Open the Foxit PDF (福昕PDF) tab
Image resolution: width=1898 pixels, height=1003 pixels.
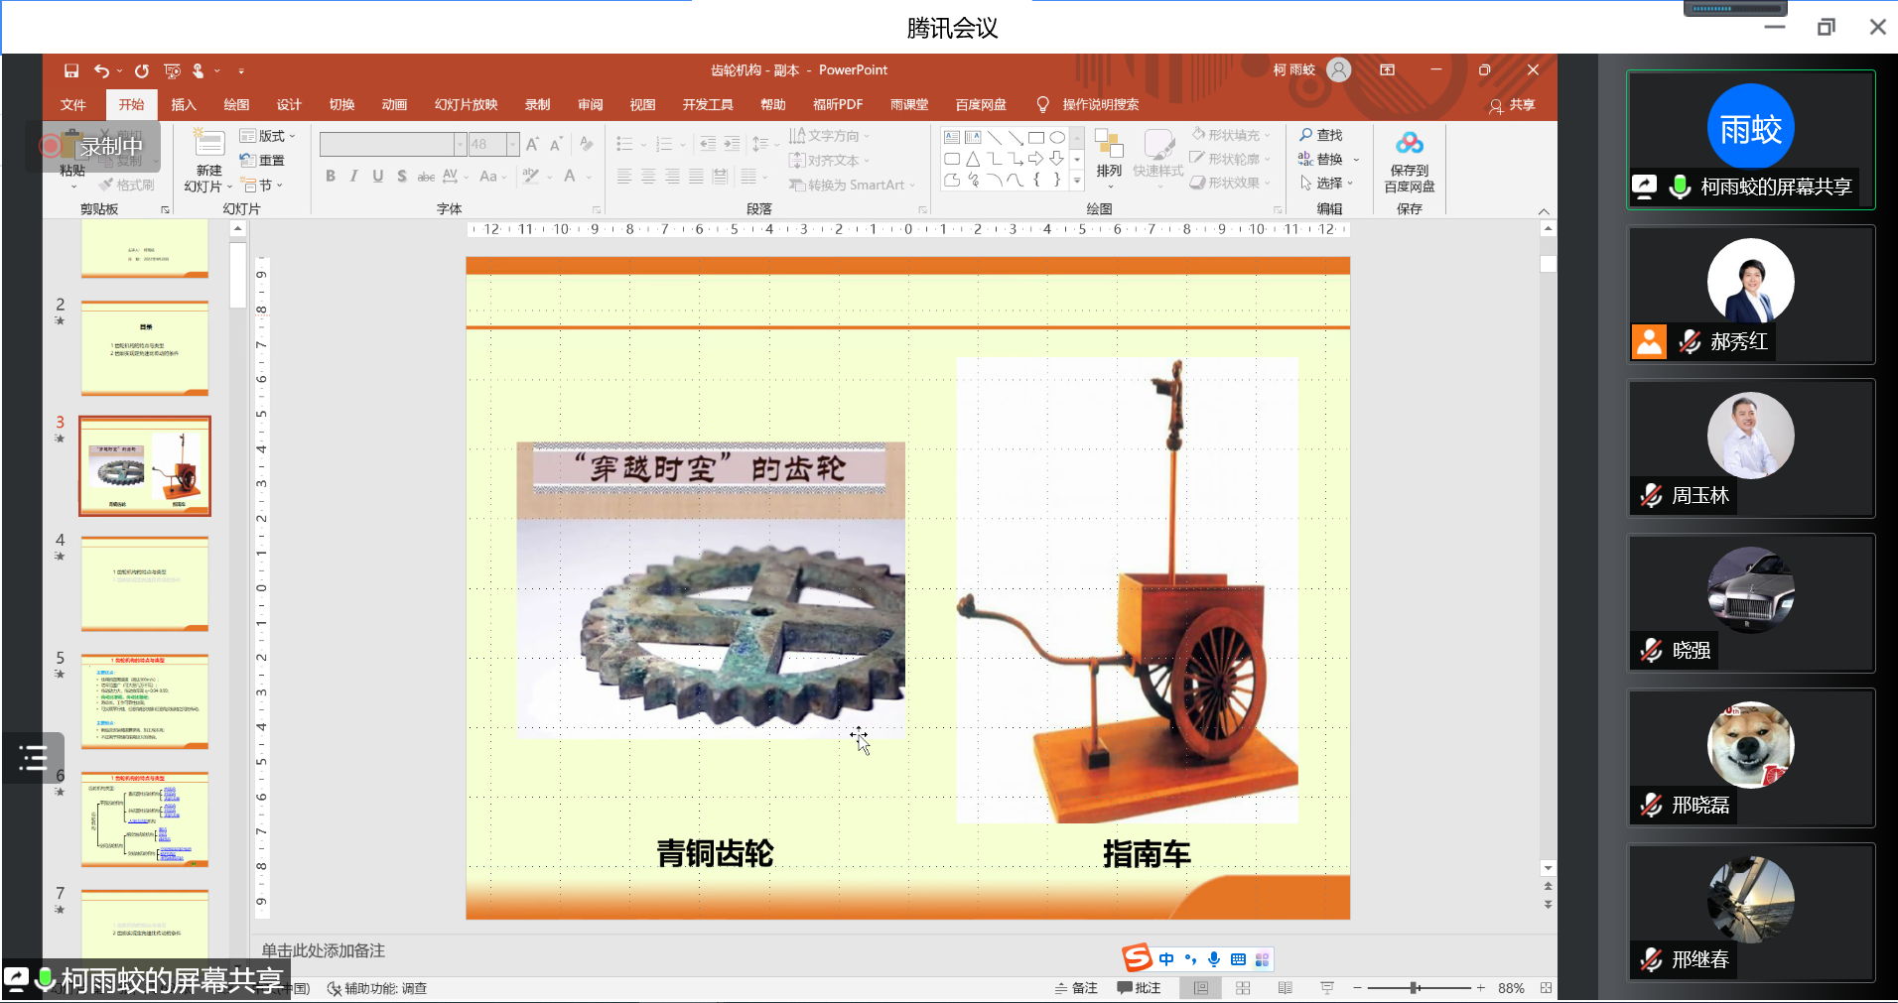pyautogui.click(x=837, y=105)
